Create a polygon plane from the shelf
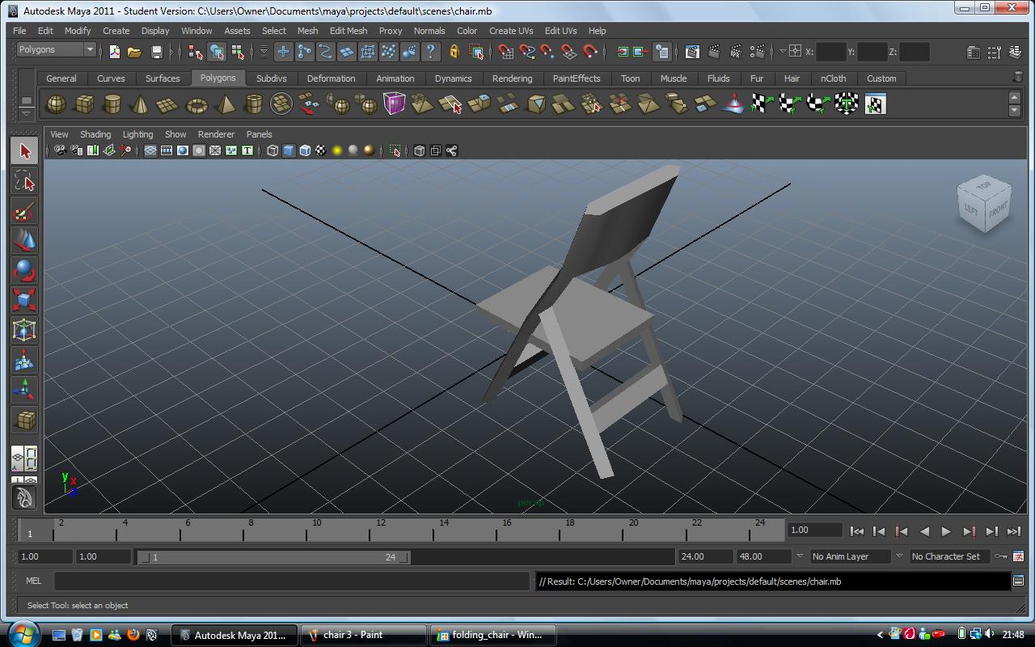1035x647 pixels. [167, 104]
